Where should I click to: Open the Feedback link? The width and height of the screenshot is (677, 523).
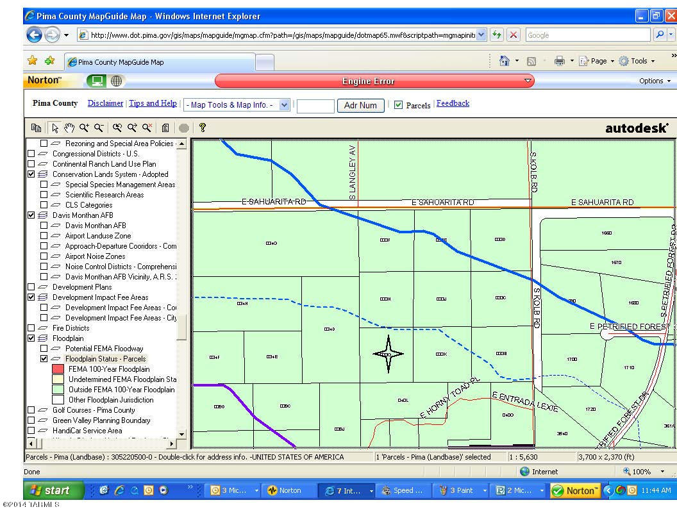(x=453, y=103)
